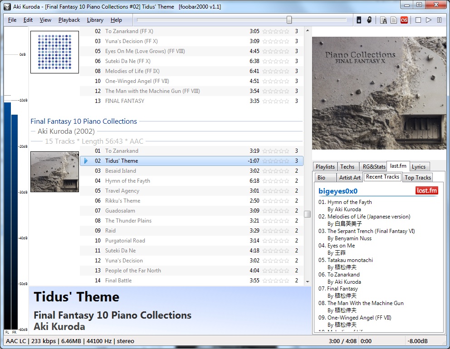Select the Recent Tracks sub-tab

(382, 177)
